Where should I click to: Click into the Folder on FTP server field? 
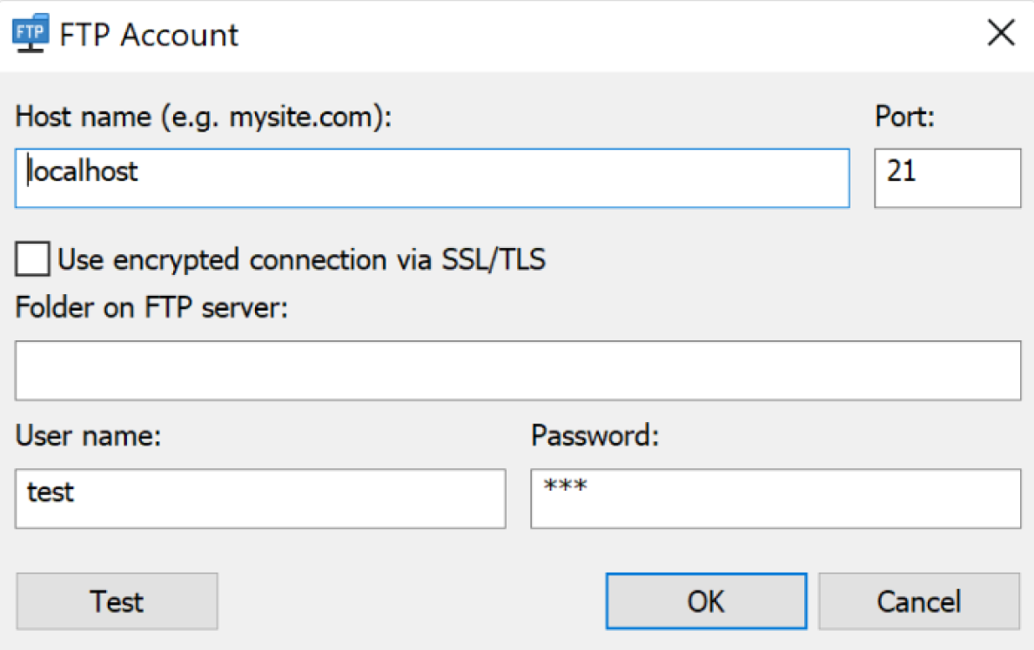[518, 371]
